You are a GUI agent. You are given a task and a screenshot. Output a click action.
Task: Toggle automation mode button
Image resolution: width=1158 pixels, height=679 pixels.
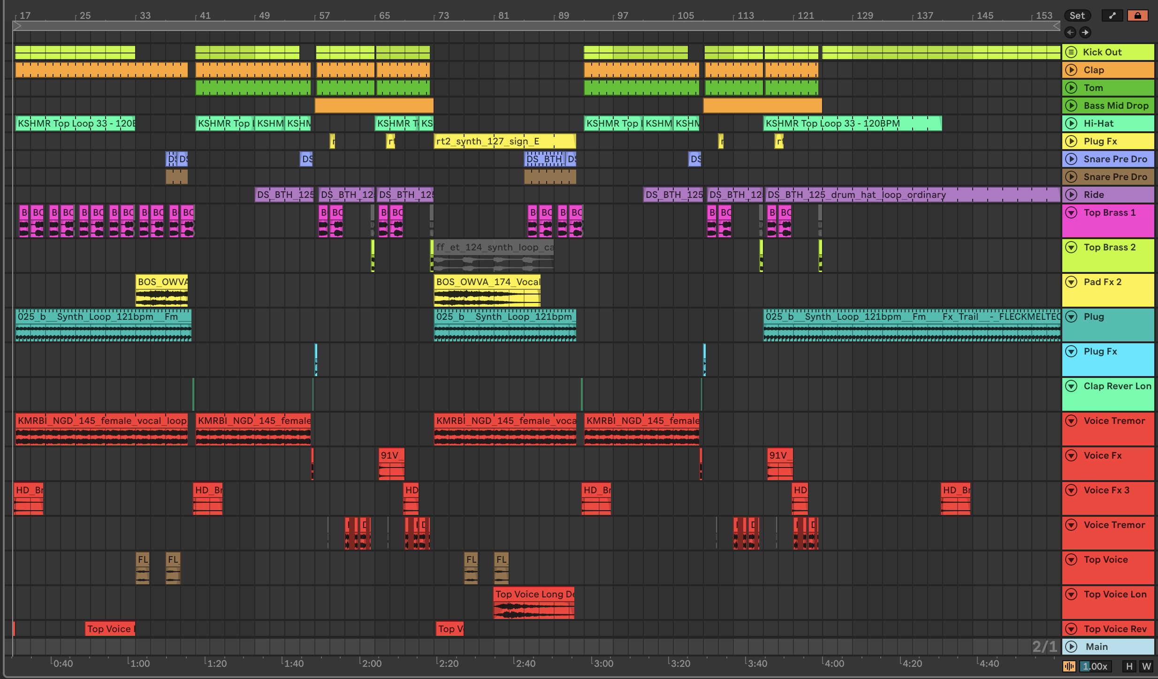click(x=1112, y=15)
